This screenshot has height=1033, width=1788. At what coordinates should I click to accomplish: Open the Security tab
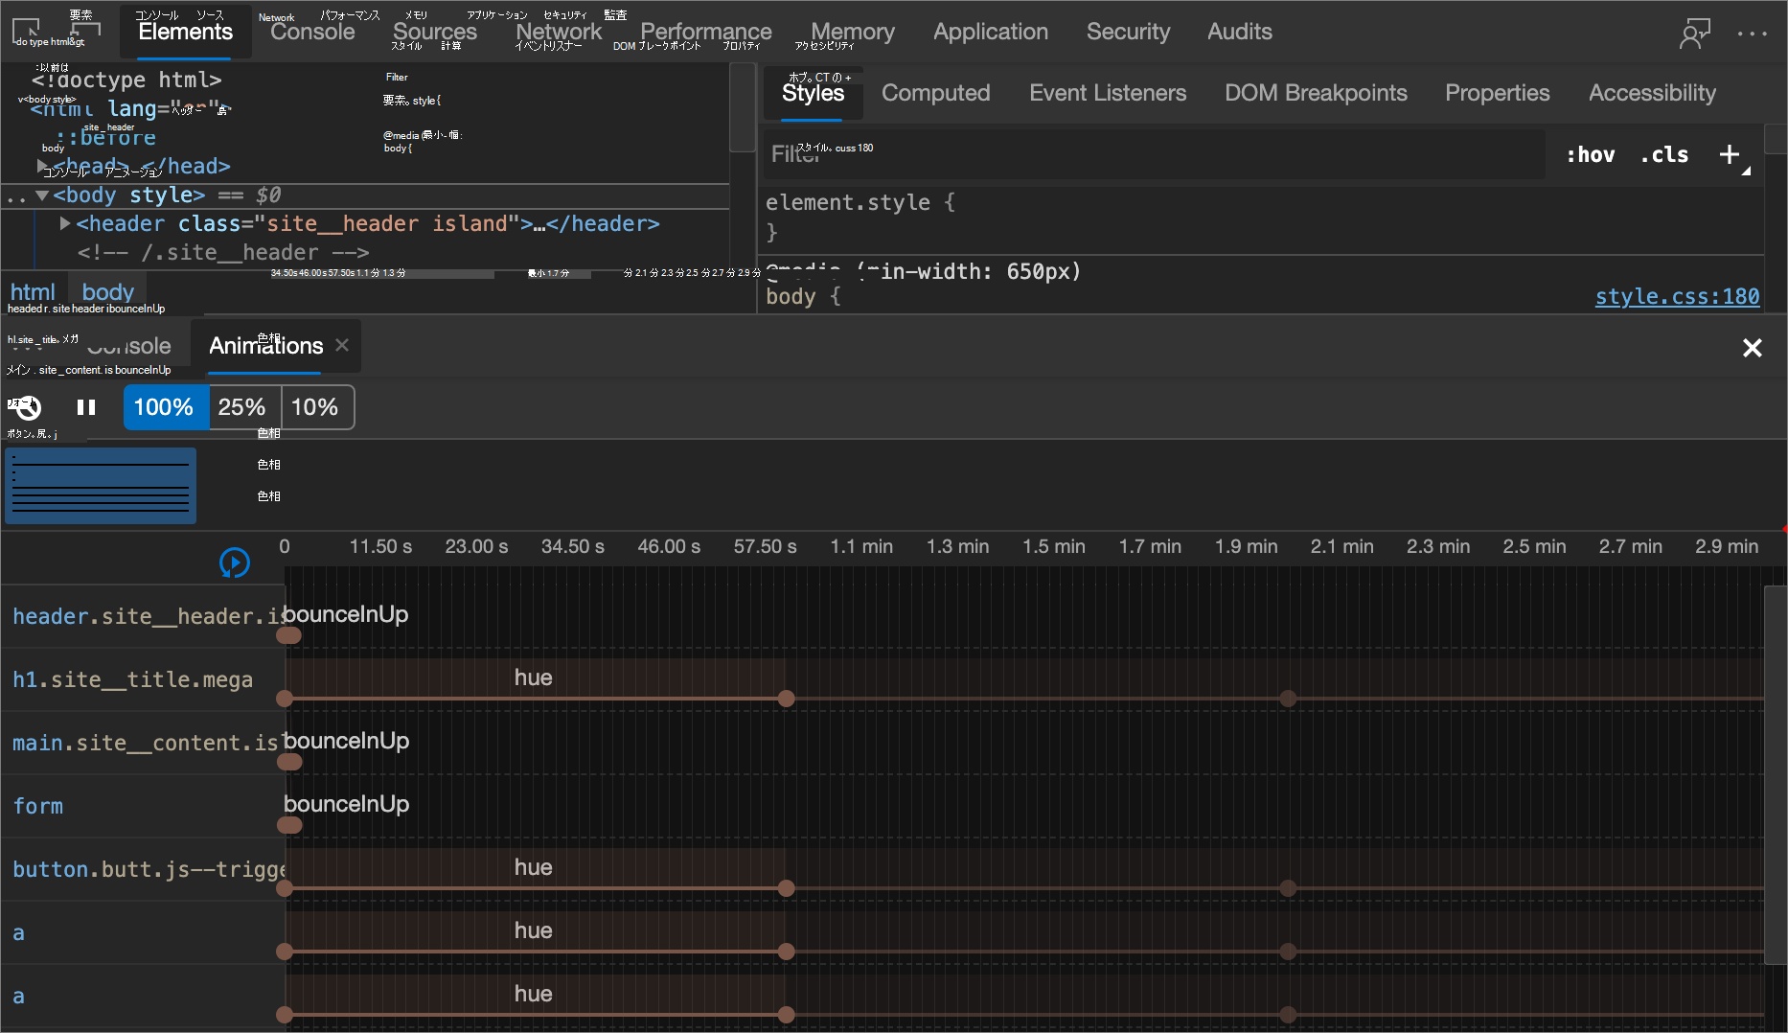pos(1128,32)
